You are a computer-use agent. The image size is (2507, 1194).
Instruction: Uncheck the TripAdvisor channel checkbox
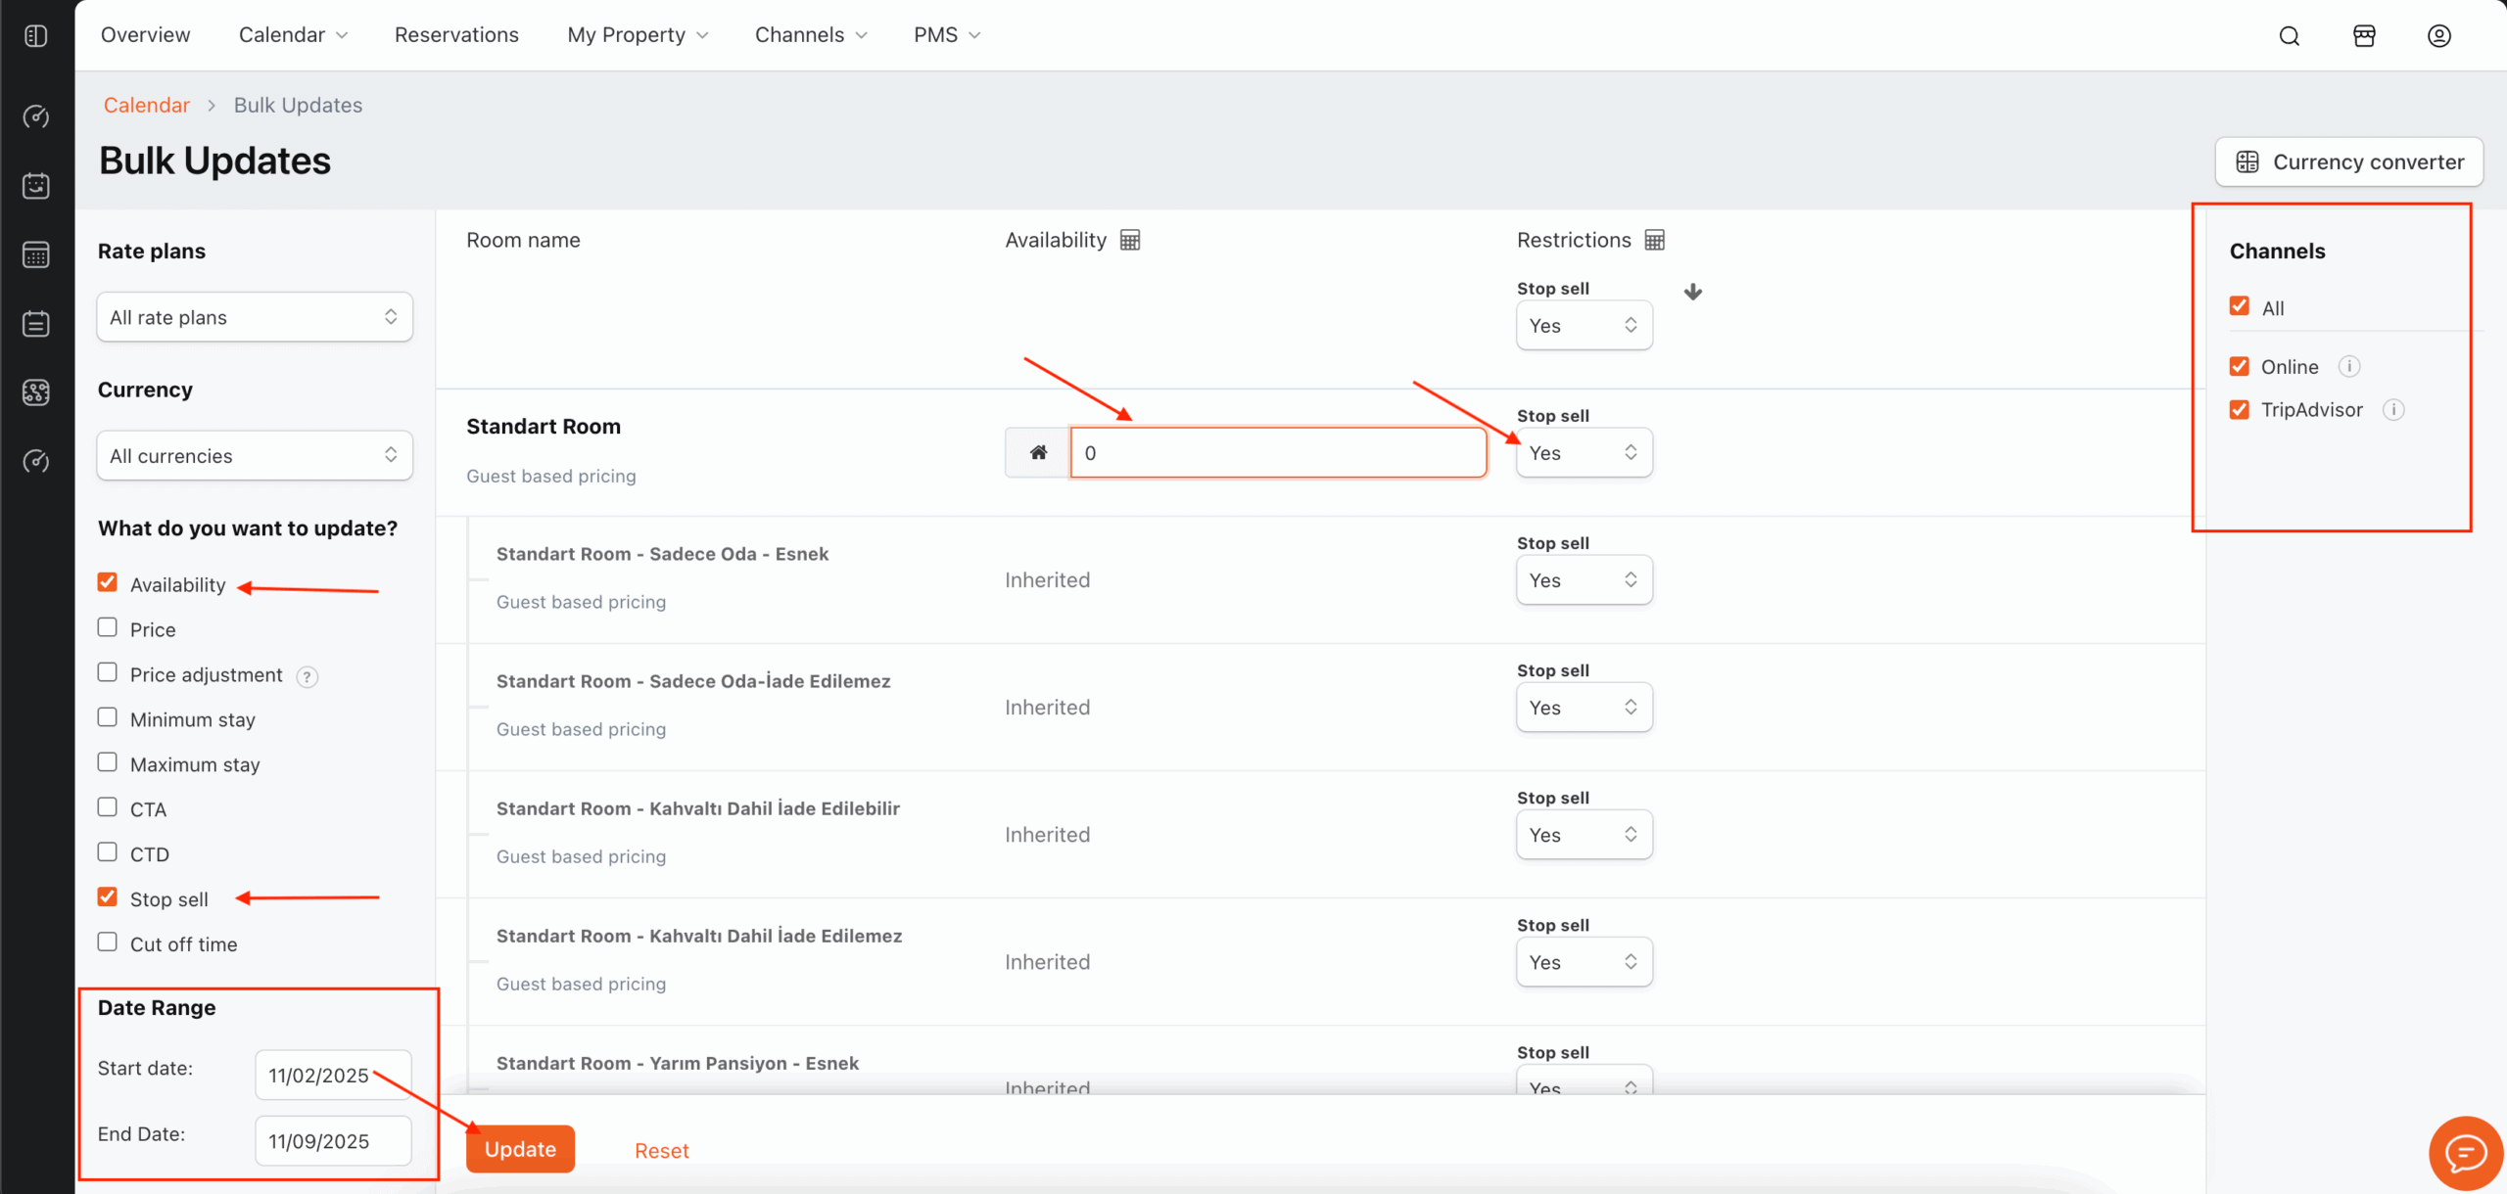point(2240,409)
